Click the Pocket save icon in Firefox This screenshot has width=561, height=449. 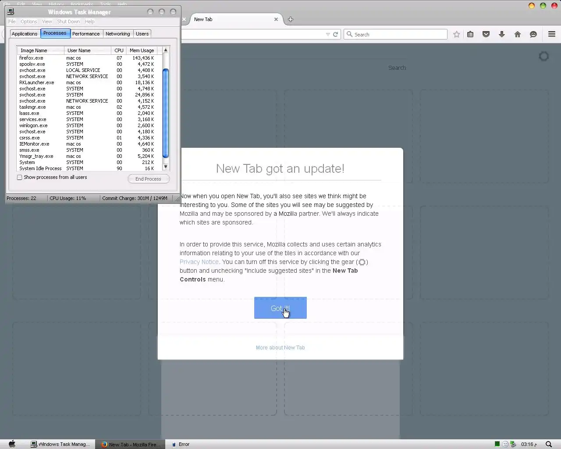click(x=486, y=34)
